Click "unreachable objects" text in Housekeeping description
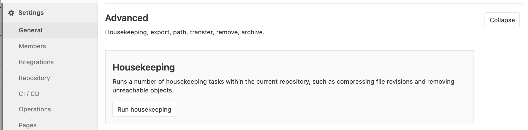The height and width of the screenshot is (130, 528). point(143,91)
